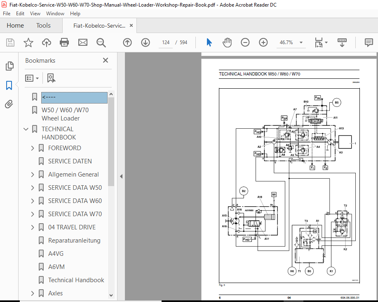This screenshot has width=378, height=302.
Task: Select the FOREWORD bookmark label
Action: [65, 148]
